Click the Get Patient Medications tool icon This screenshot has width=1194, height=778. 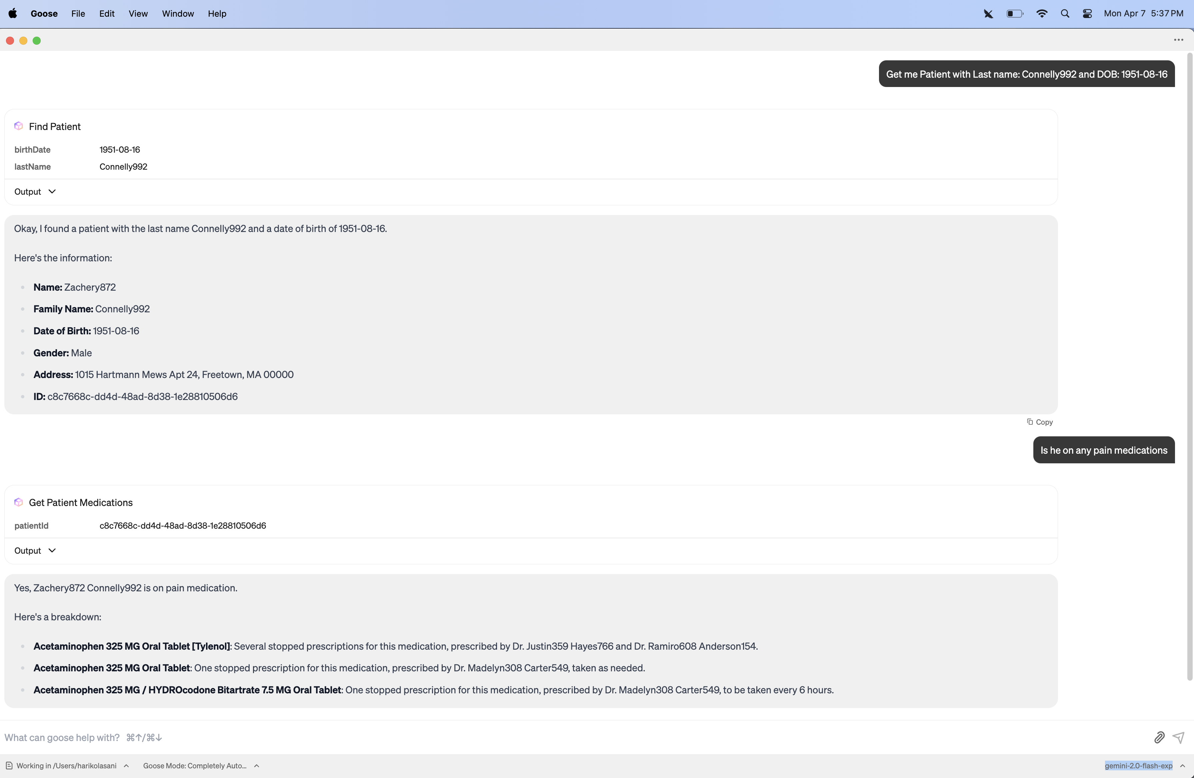pos(19,502)
